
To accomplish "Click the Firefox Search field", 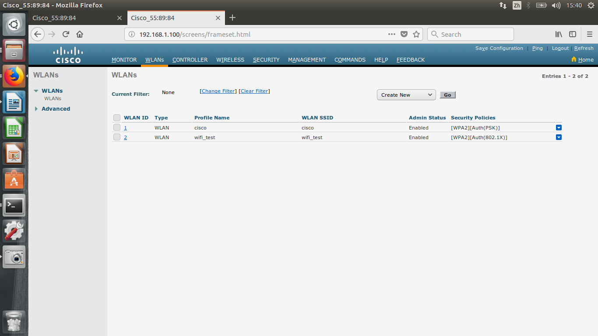I will pyautogui.click(x=470, y=34).
